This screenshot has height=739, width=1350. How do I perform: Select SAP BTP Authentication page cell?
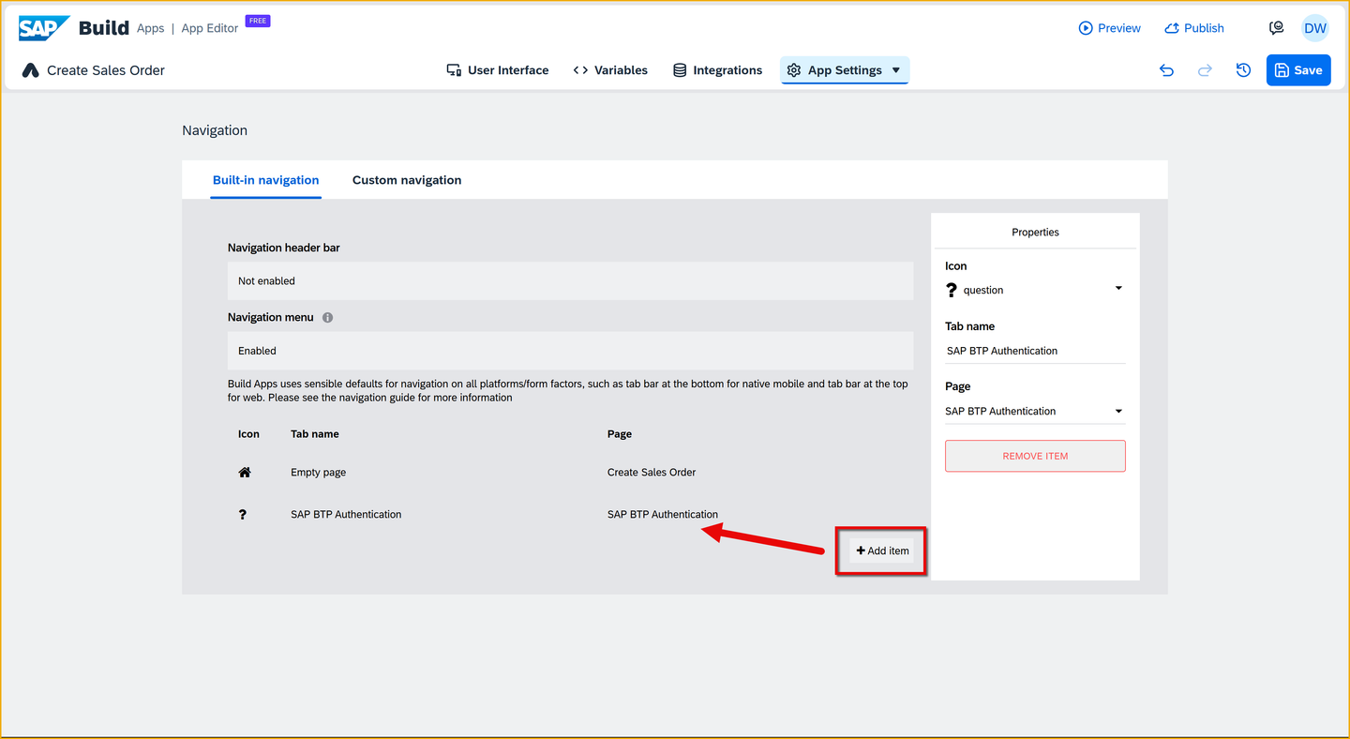coord(663,514)
